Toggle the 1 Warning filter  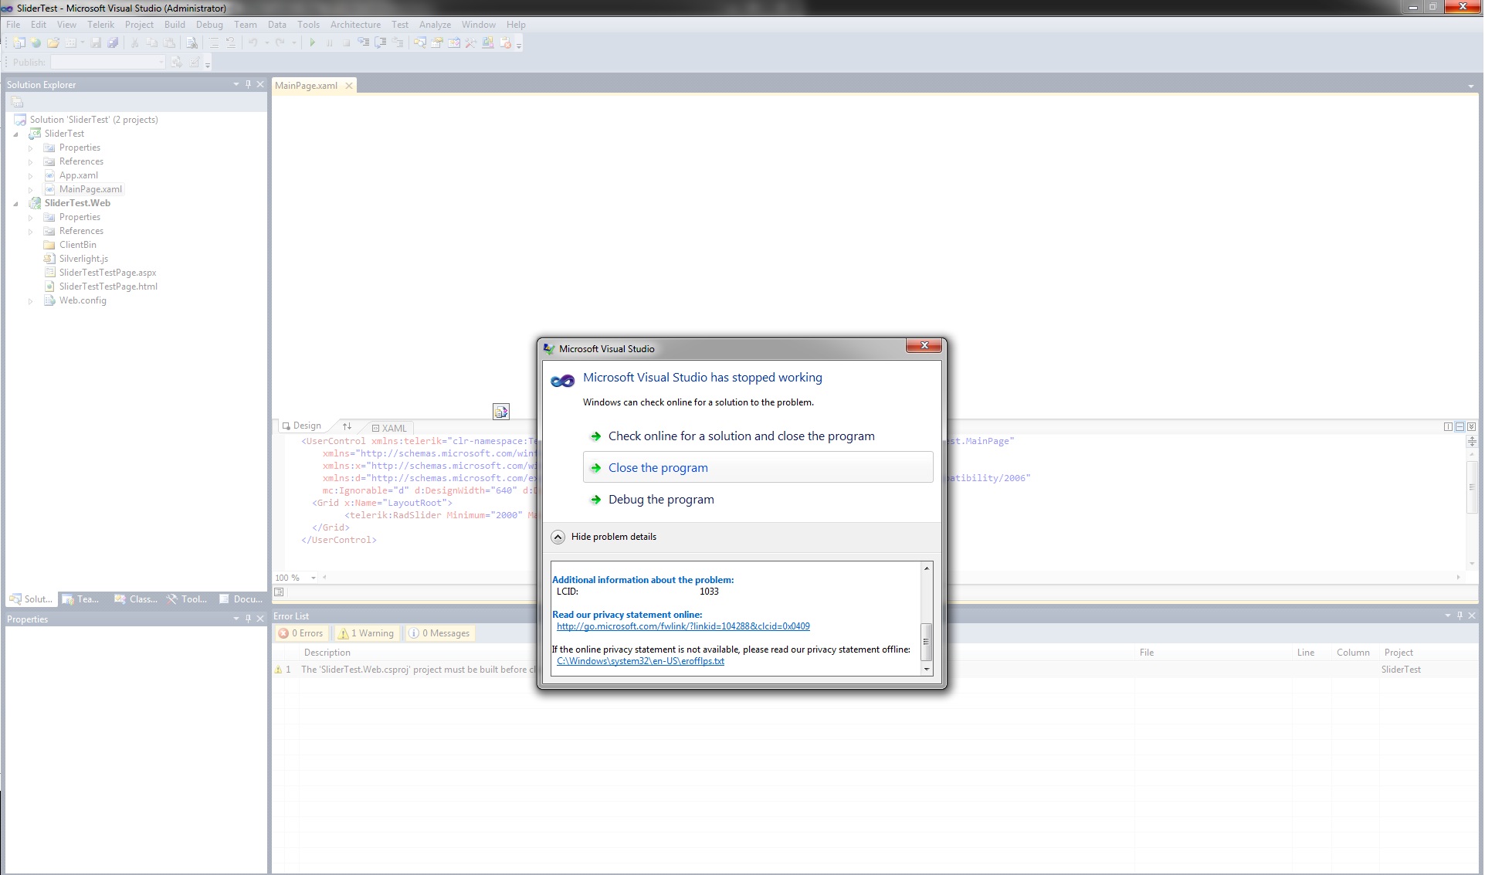(x=366, y=633)
